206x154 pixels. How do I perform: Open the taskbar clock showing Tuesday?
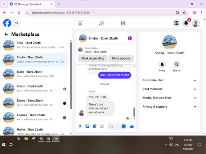(x=188, y=145)
